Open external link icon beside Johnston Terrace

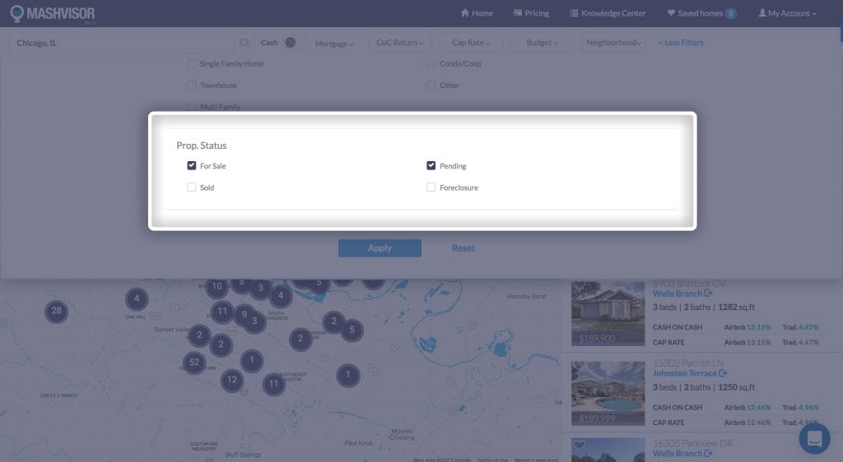pyautogui.click(x=723, y=374)
